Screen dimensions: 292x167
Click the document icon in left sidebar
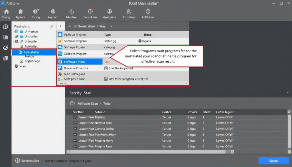coord(6,37)
